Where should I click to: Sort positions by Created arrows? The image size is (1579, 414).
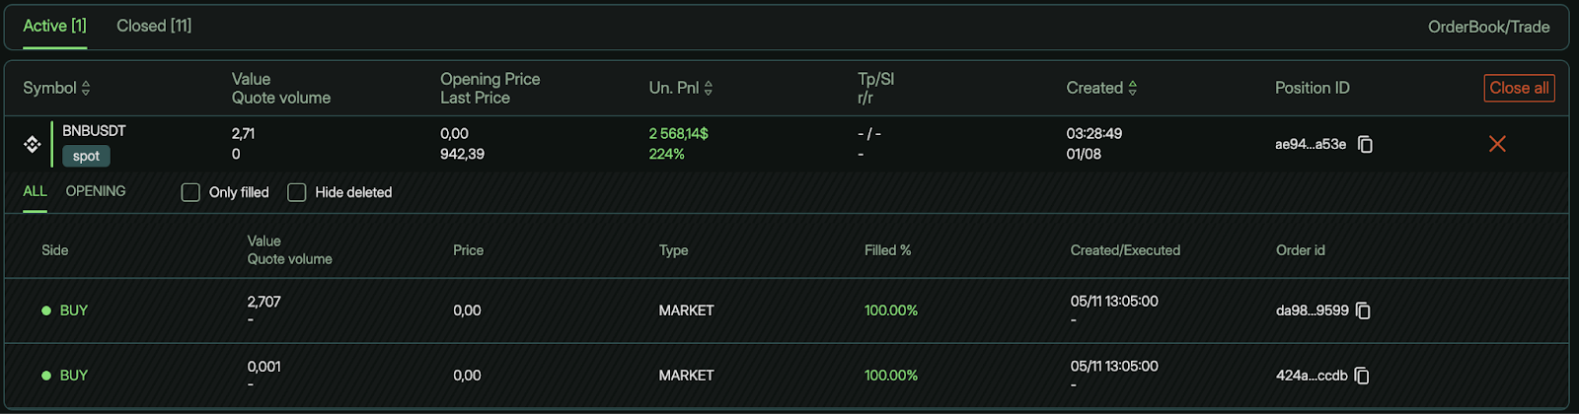coord(1132,88)
